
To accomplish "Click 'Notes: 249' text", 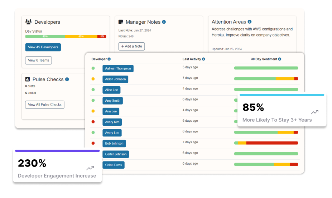I will [x=126, y=37].
